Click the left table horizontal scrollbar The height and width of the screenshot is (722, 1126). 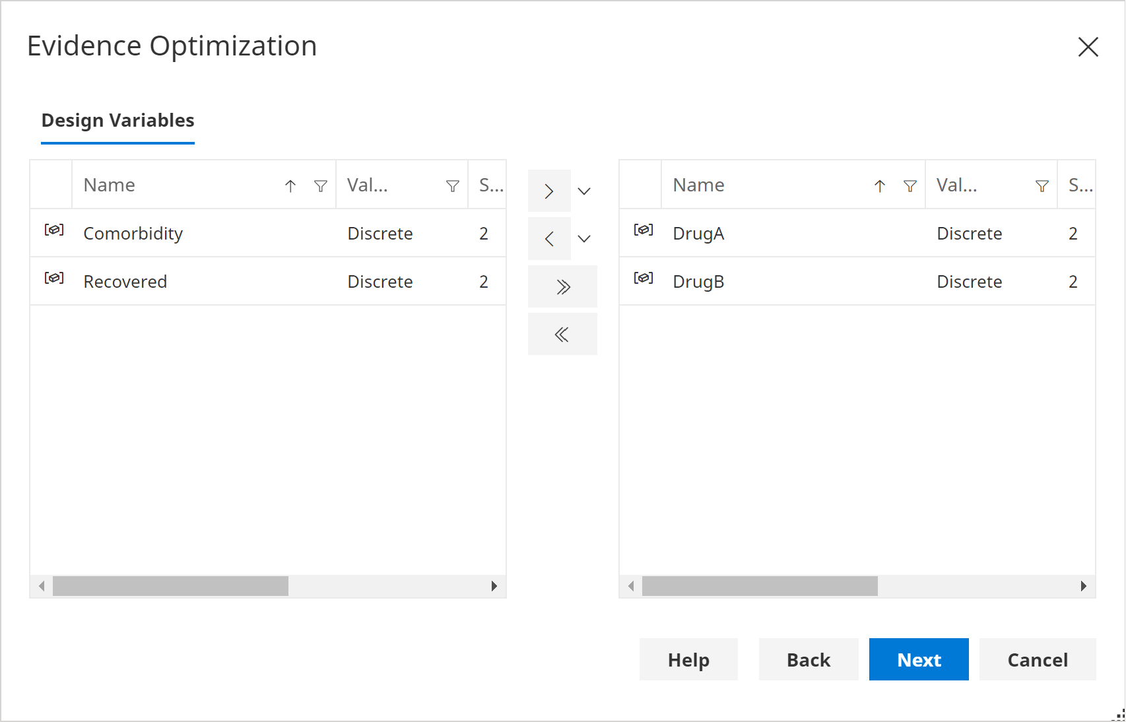[x=170, y=586]
